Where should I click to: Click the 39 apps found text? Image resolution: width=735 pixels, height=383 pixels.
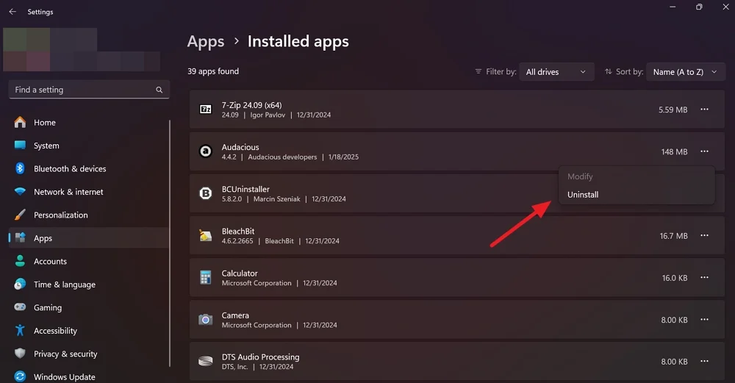point(213,71)
